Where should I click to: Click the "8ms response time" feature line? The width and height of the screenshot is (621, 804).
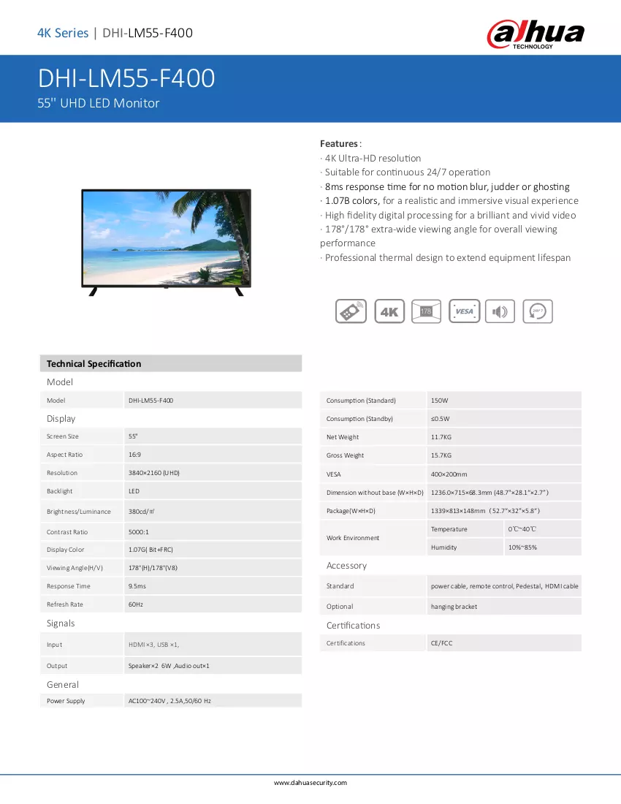click(447, 186)
